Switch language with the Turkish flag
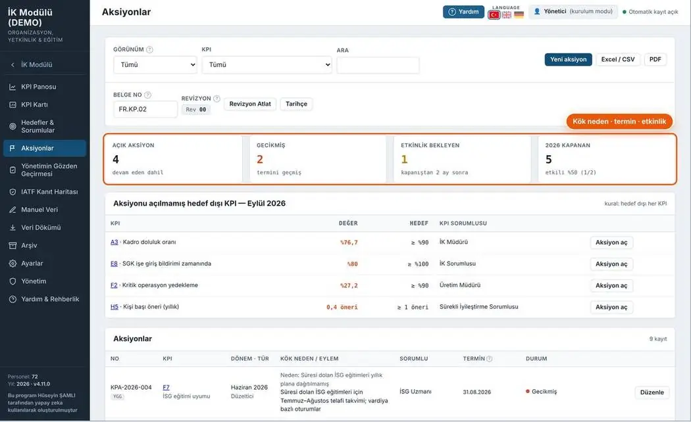The height and width of the screenshot is (422, 691). (x=494, y=15)
